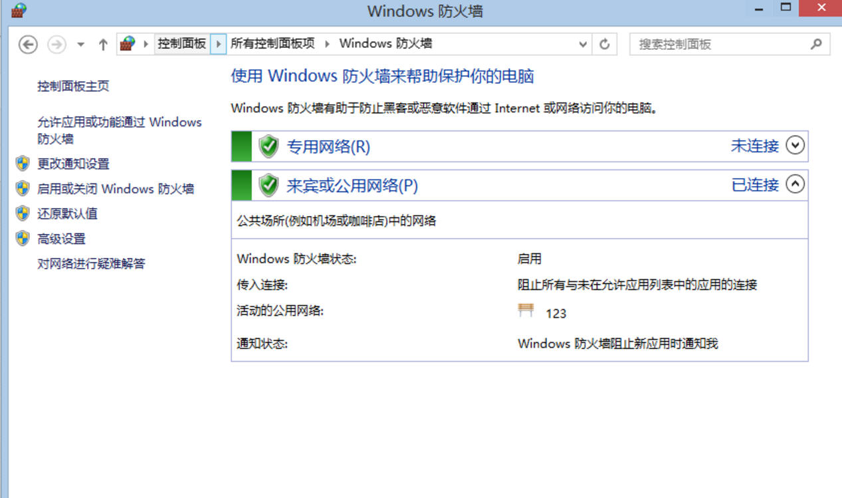Open 对网络进行疑难解答 link
Screen dimensions: 842x498
click(91, 264)
